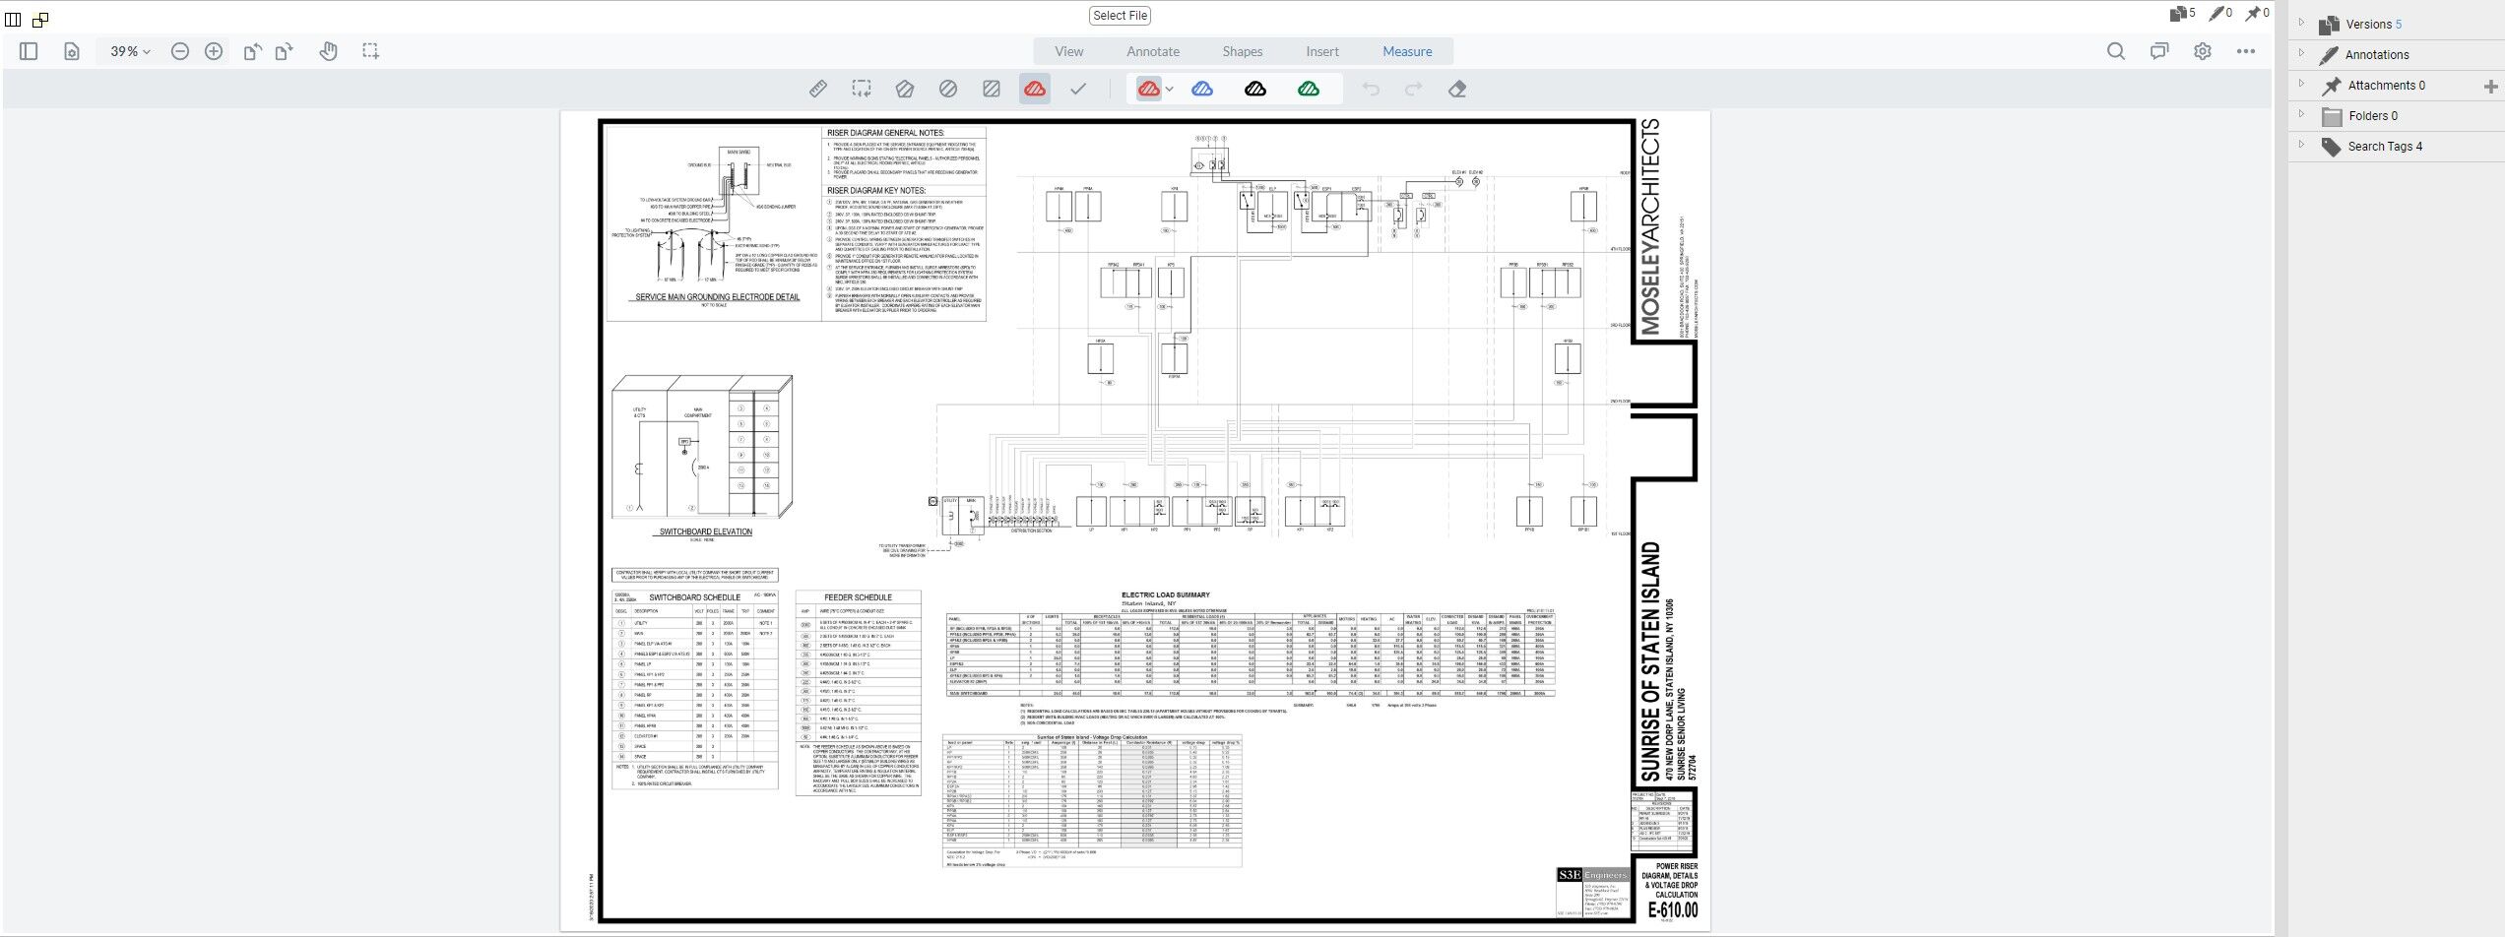Click the Folders 0 label
The width and height of the screenshot is (2505, 937).
[2373, 116]
